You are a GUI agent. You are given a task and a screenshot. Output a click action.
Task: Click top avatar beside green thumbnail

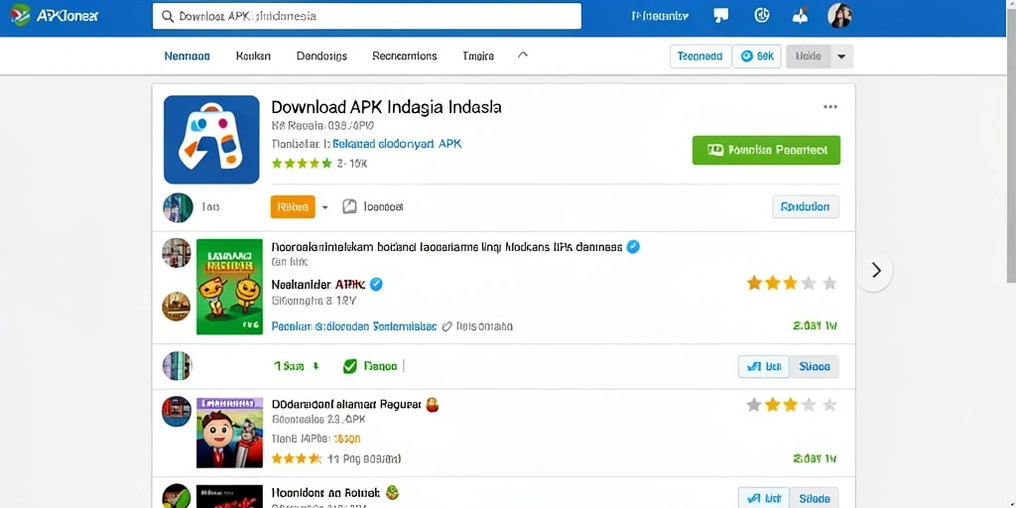pos(177,253)
